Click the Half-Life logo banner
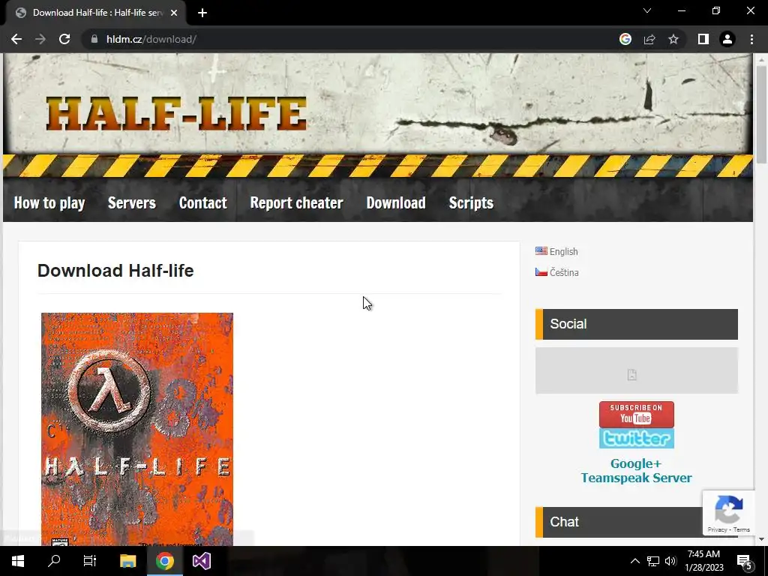This screenshot has height=576, width=768. click(x=176, y=114)
